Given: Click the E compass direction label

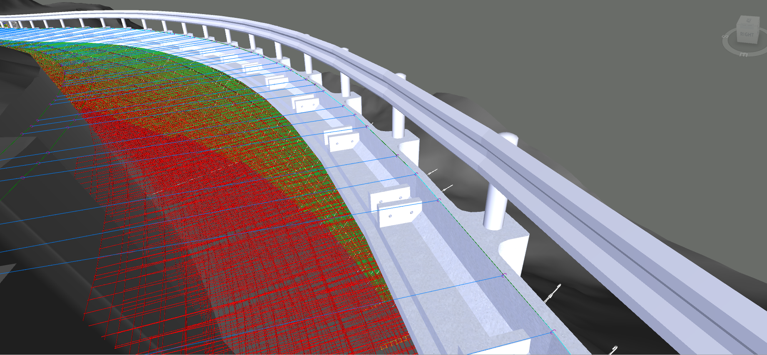Looking at the screenshot, I should pyautogui.click(x=743, y=55).
